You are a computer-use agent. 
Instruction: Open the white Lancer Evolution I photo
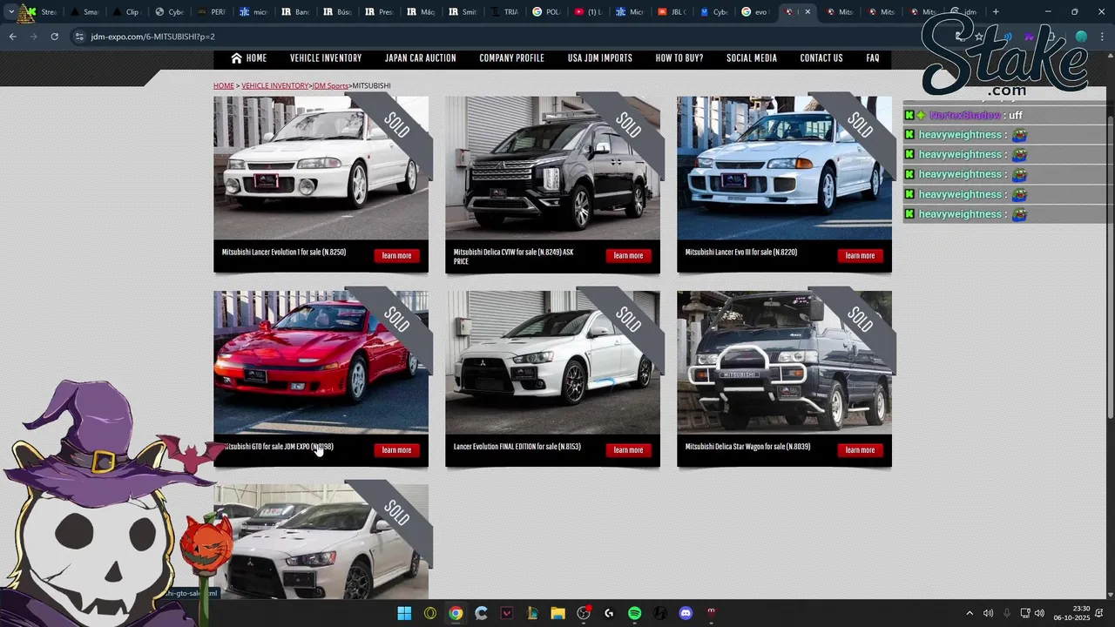pos(321,168)
